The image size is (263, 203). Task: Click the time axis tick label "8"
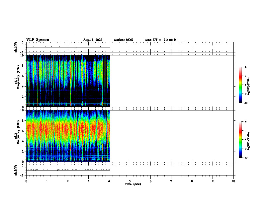192,181
